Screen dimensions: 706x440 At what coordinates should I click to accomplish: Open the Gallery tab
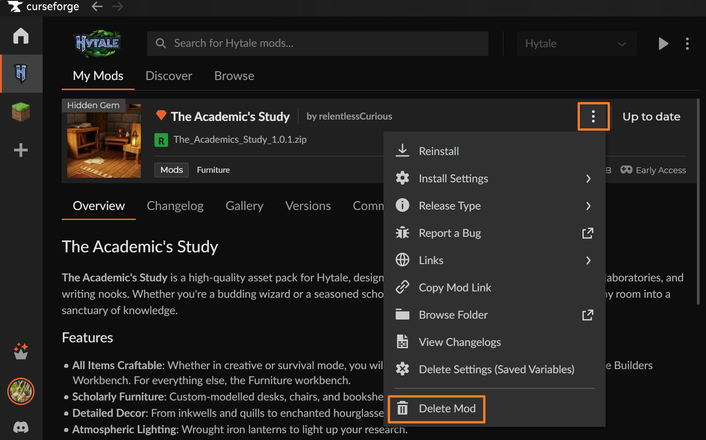click(244, 206)
